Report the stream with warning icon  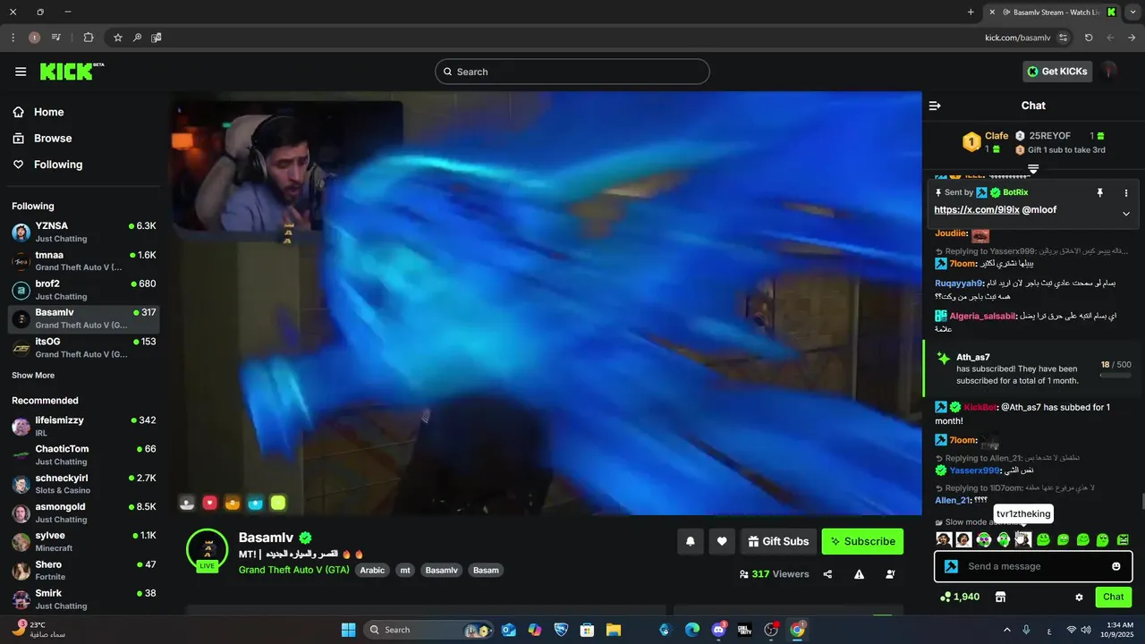point(859,574)
